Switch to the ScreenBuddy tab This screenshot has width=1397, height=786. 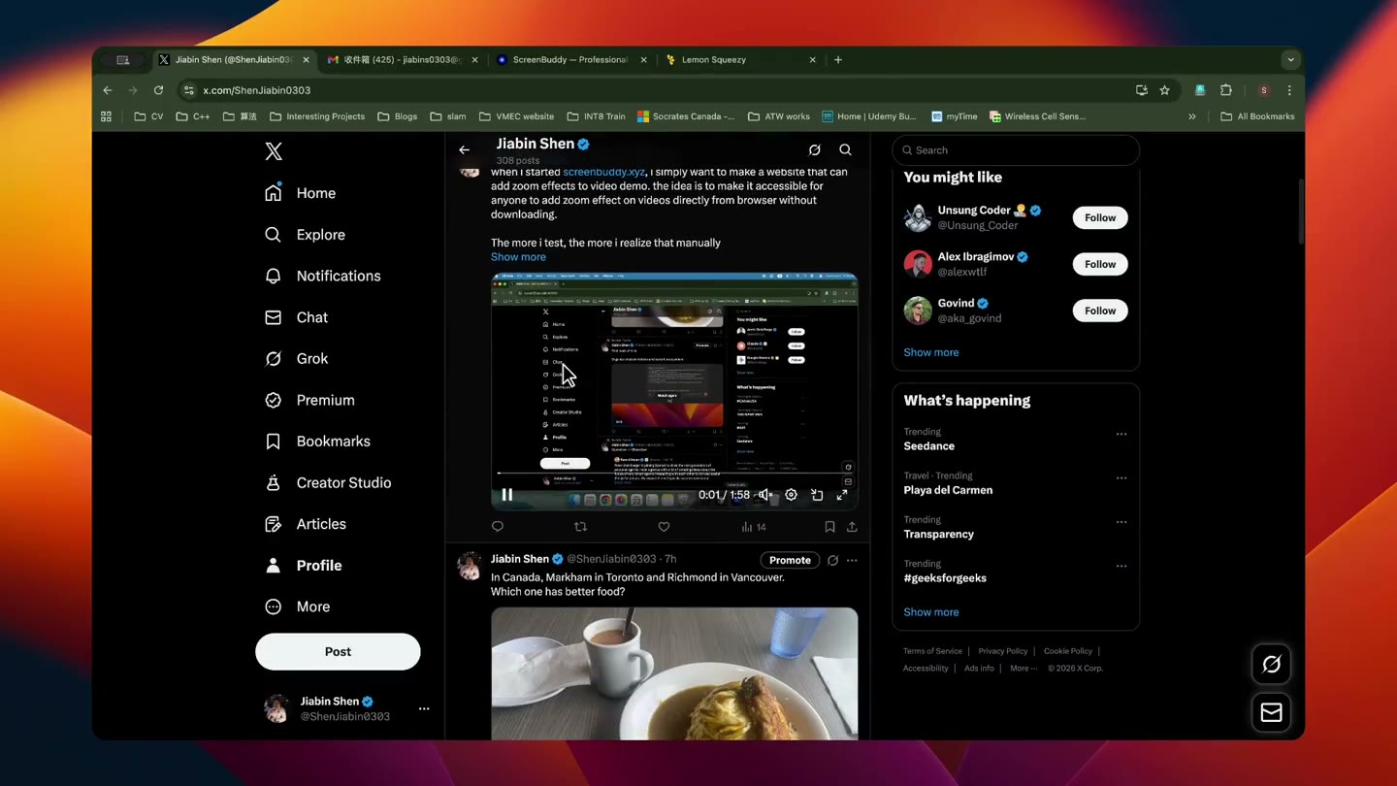[570, 59]
